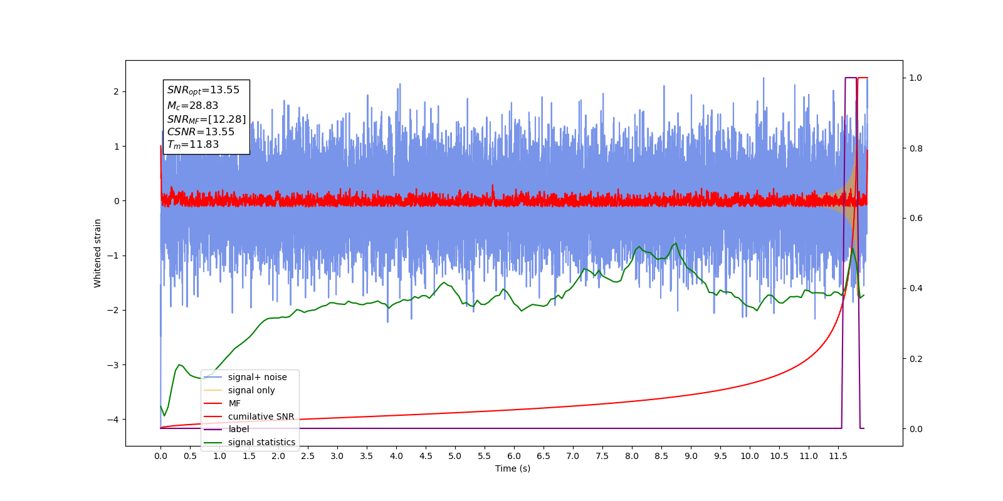Click the 4.0 x-axis tick label

[396, 456]
